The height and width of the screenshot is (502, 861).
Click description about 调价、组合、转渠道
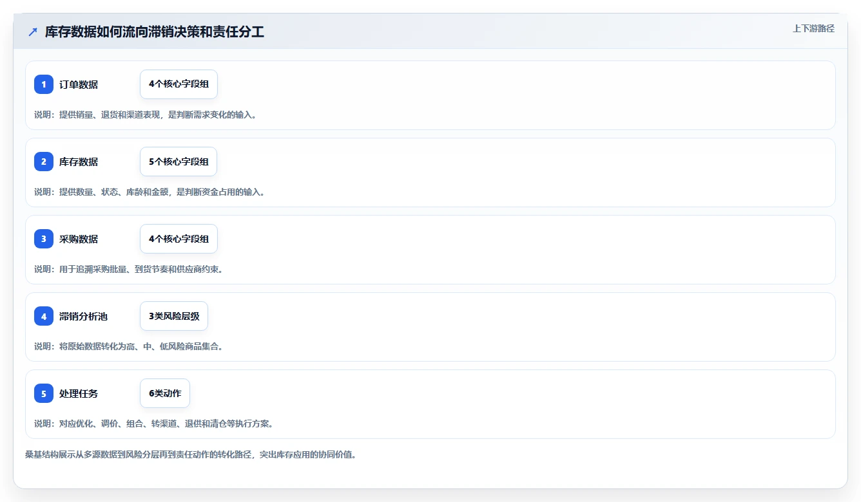point(153,423)
